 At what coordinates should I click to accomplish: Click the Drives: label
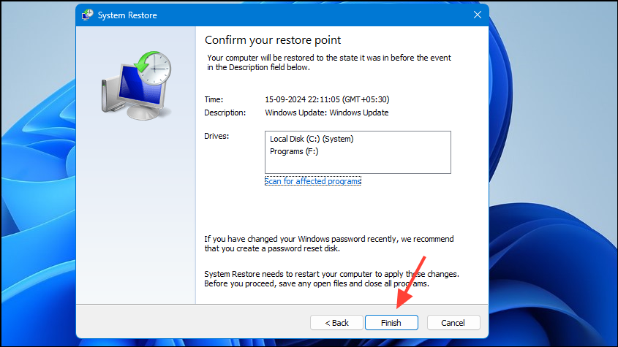tap(216, 137)
